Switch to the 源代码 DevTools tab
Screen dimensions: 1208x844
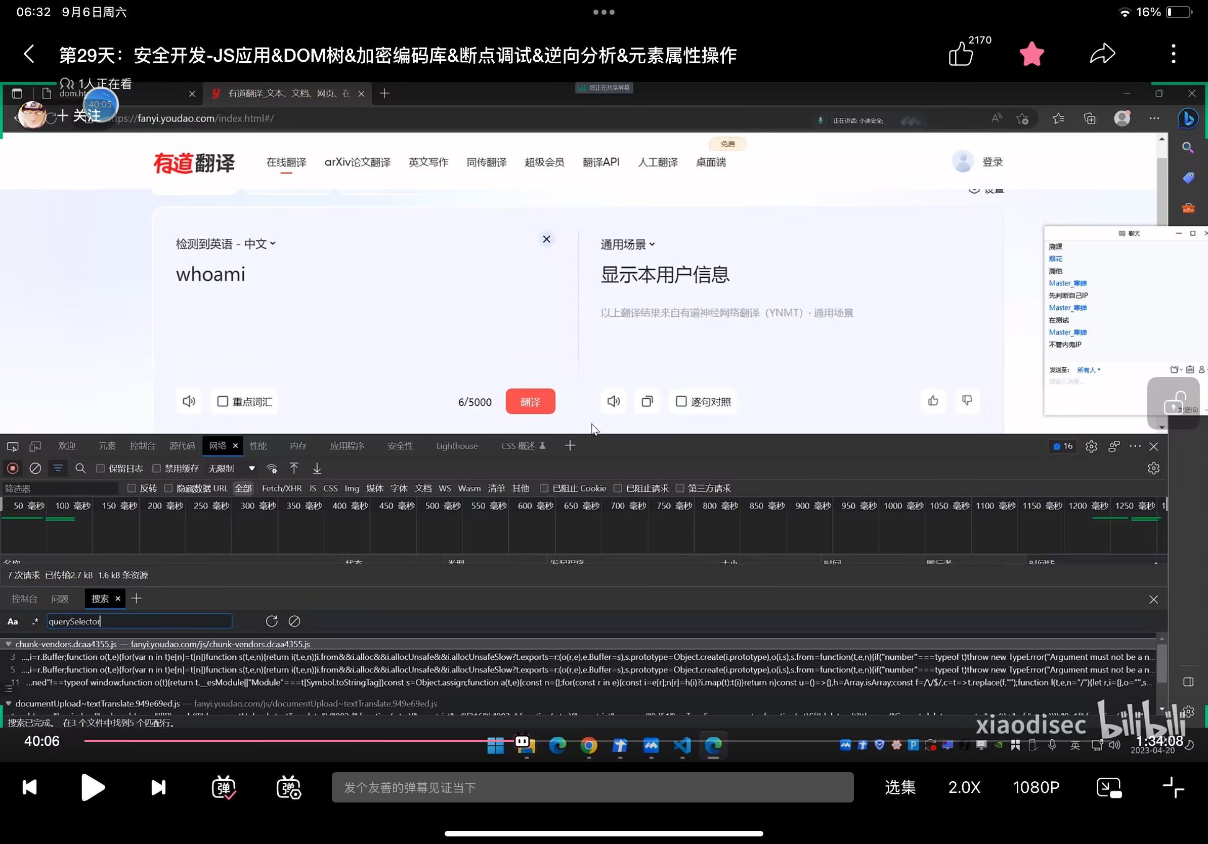click(182, 446)
